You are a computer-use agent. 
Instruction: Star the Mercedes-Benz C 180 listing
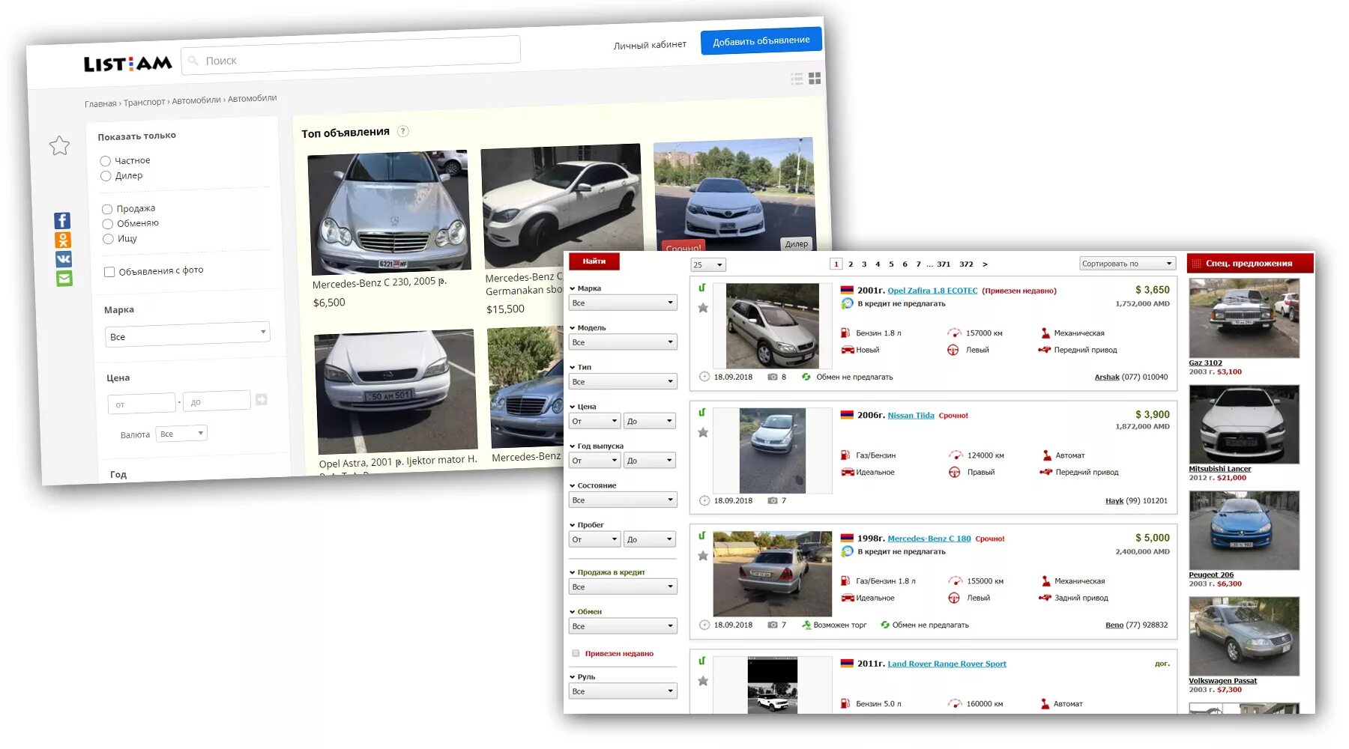(703, 556)
